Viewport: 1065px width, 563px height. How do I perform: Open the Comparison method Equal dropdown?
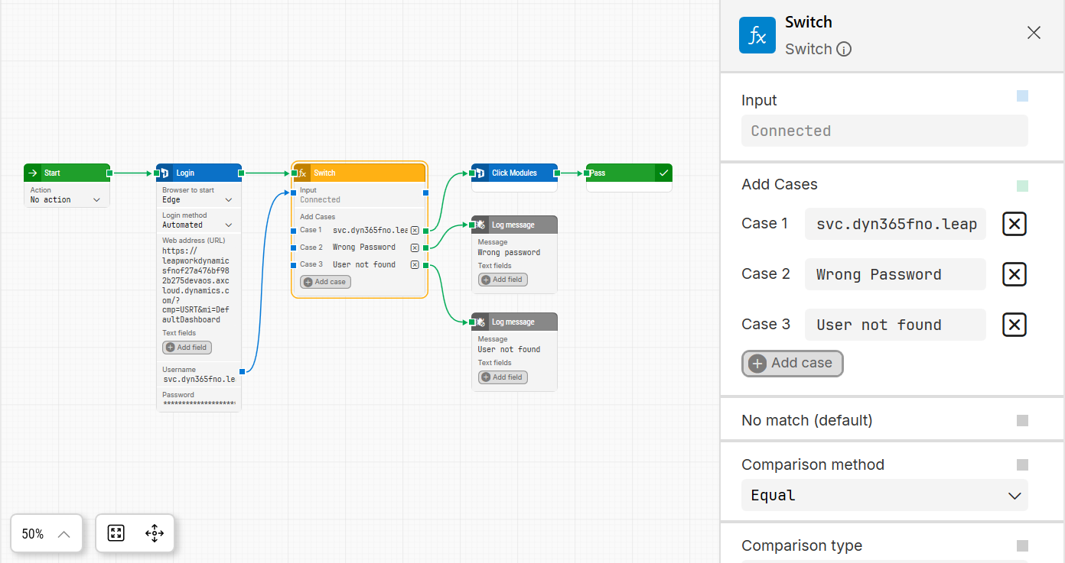pos(884,495)
